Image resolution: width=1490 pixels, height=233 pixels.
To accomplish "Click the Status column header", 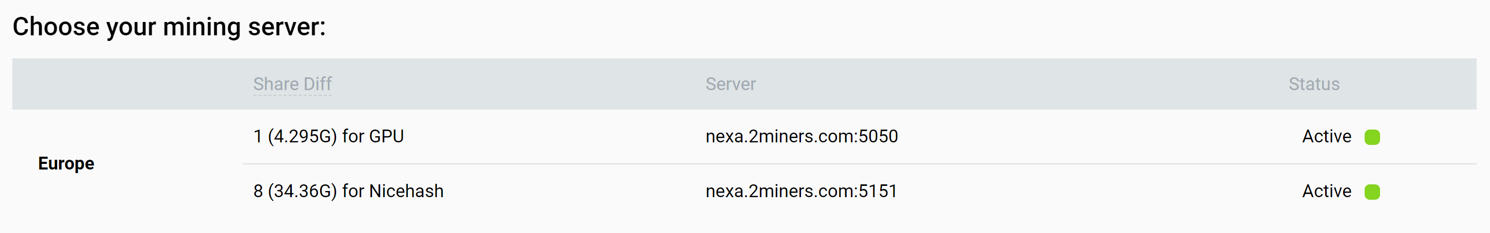I will [1314, 84].
